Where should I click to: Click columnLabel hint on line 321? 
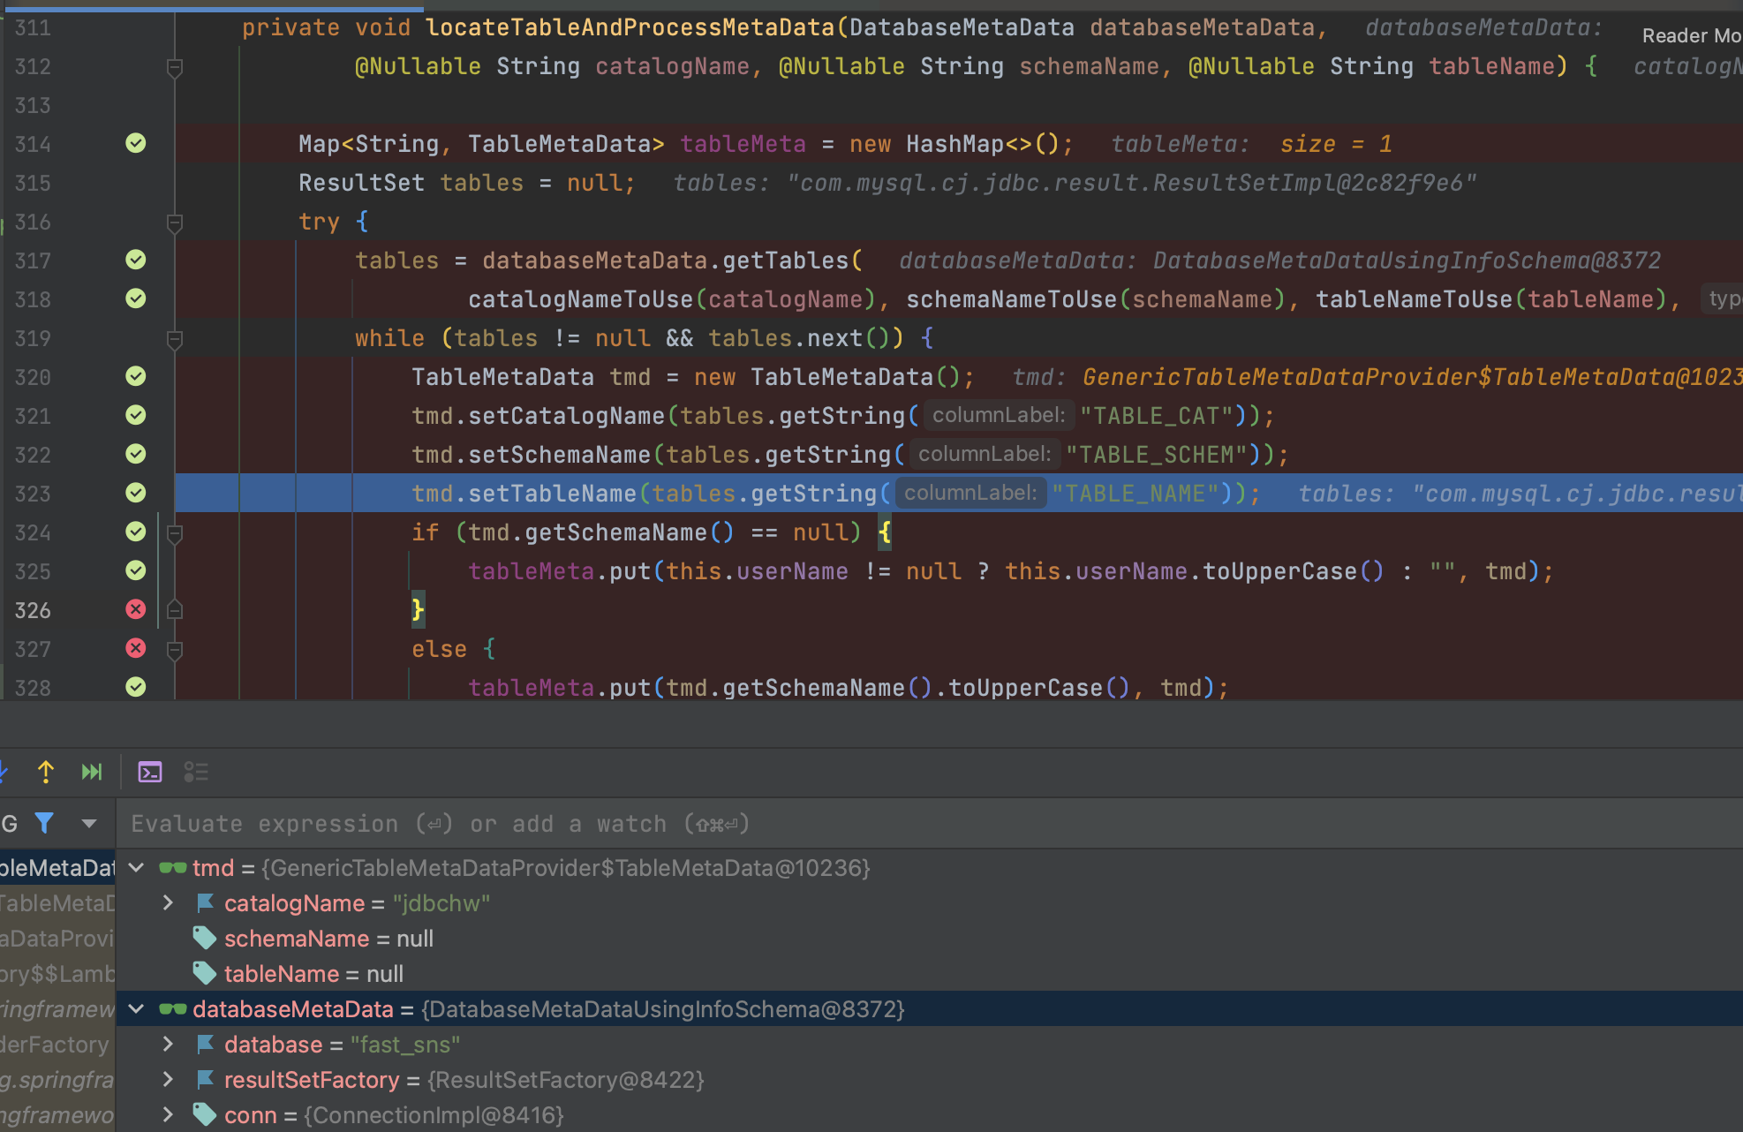click(x=999, y=415)
